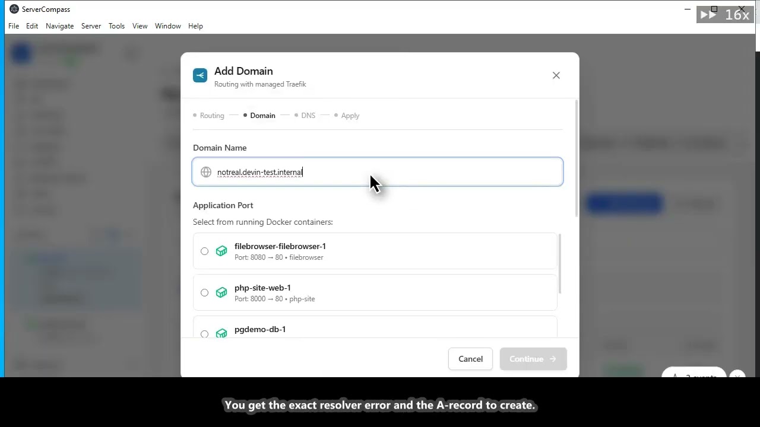Click the php-site-web-1 container name
This screenshot has height=427, width=760.
[262, 288]
